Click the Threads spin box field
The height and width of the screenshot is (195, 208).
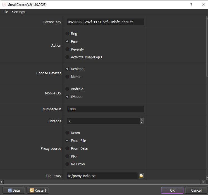(104, 121)
